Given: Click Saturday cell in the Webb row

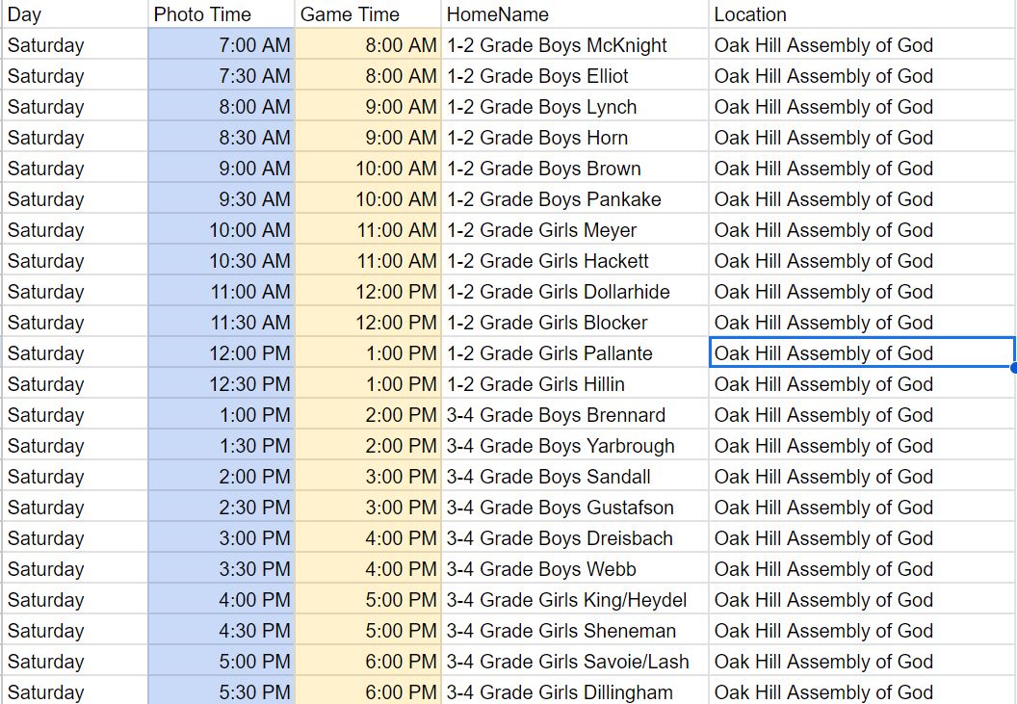Looking at the screenshot, I should click(x=74, y=569).
